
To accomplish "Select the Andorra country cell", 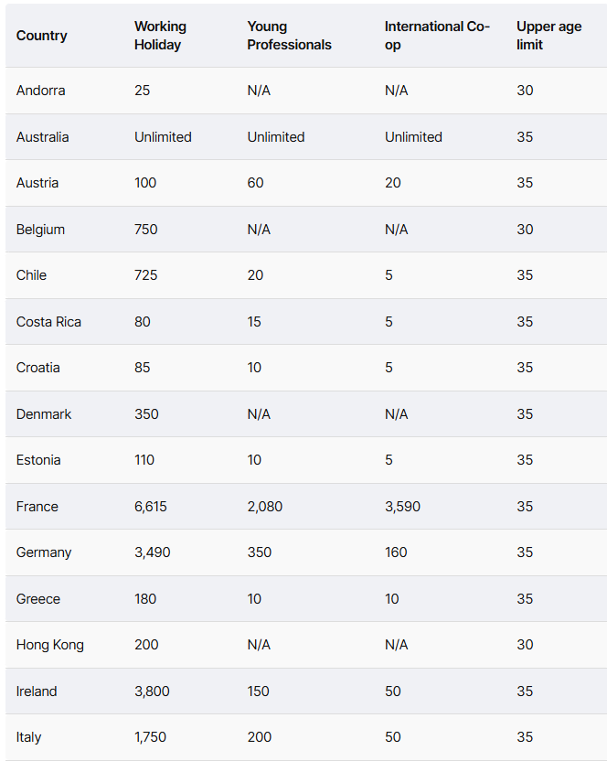I will pos(41,91).
